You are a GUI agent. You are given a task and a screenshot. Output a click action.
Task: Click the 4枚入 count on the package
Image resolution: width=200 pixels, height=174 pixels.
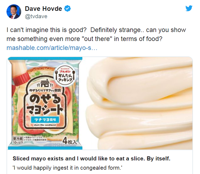click(70, 141)
